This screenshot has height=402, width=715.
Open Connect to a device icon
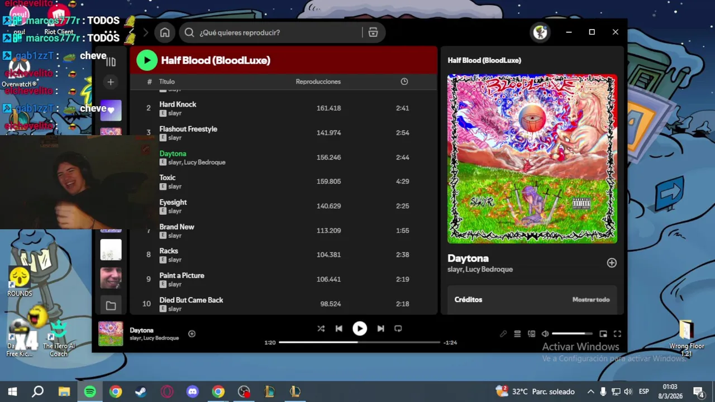531,334
